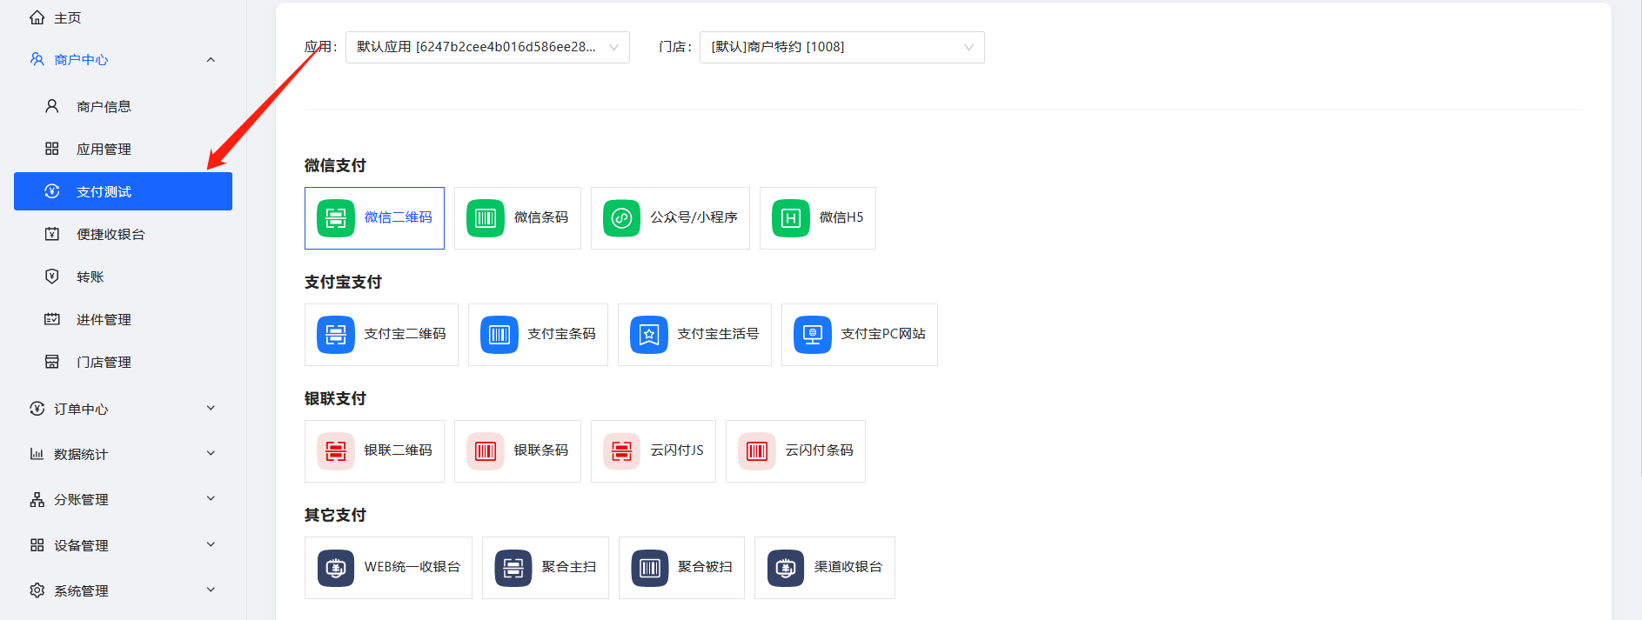Click the 其它支付 section heading
The image size is (1642, 620).
(335, 515)
